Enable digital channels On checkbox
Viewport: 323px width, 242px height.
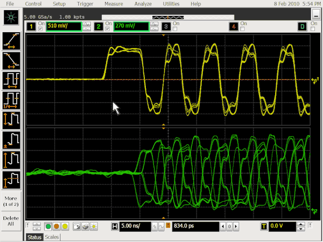pos(313,29)
